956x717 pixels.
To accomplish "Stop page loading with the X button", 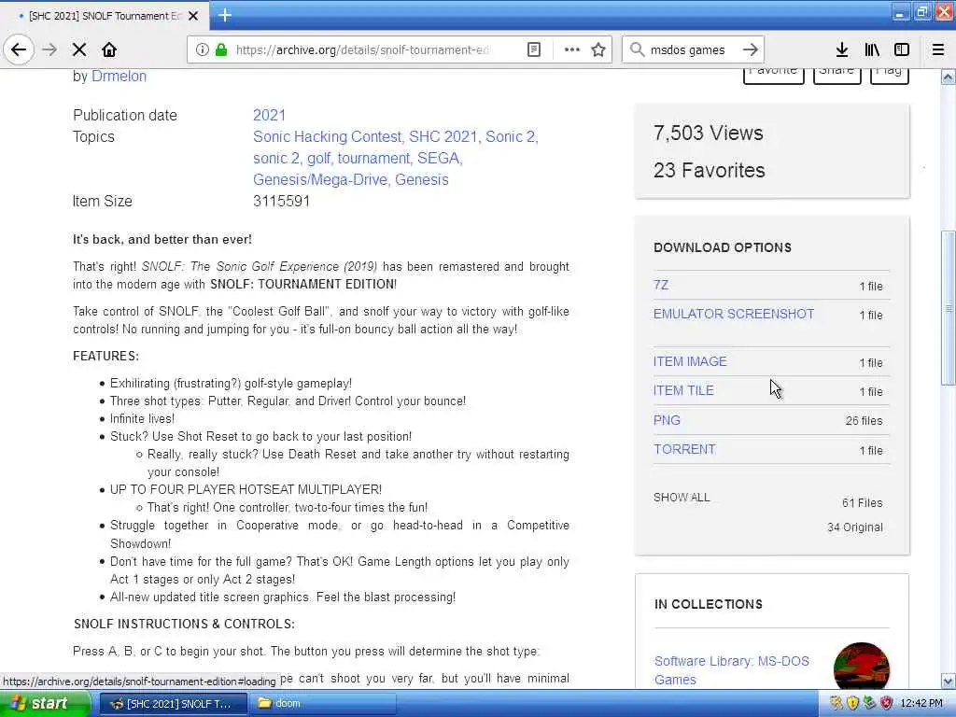I will [79, 49].
